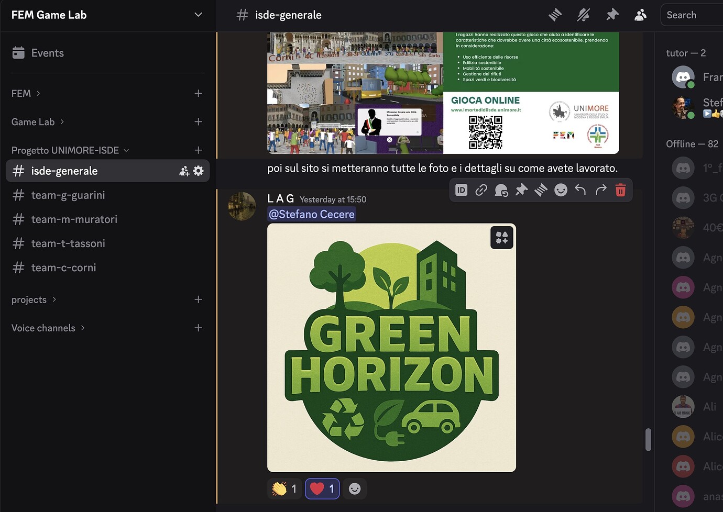
Task: Reply to the LAG message
Action: click(x=580, y=190)
